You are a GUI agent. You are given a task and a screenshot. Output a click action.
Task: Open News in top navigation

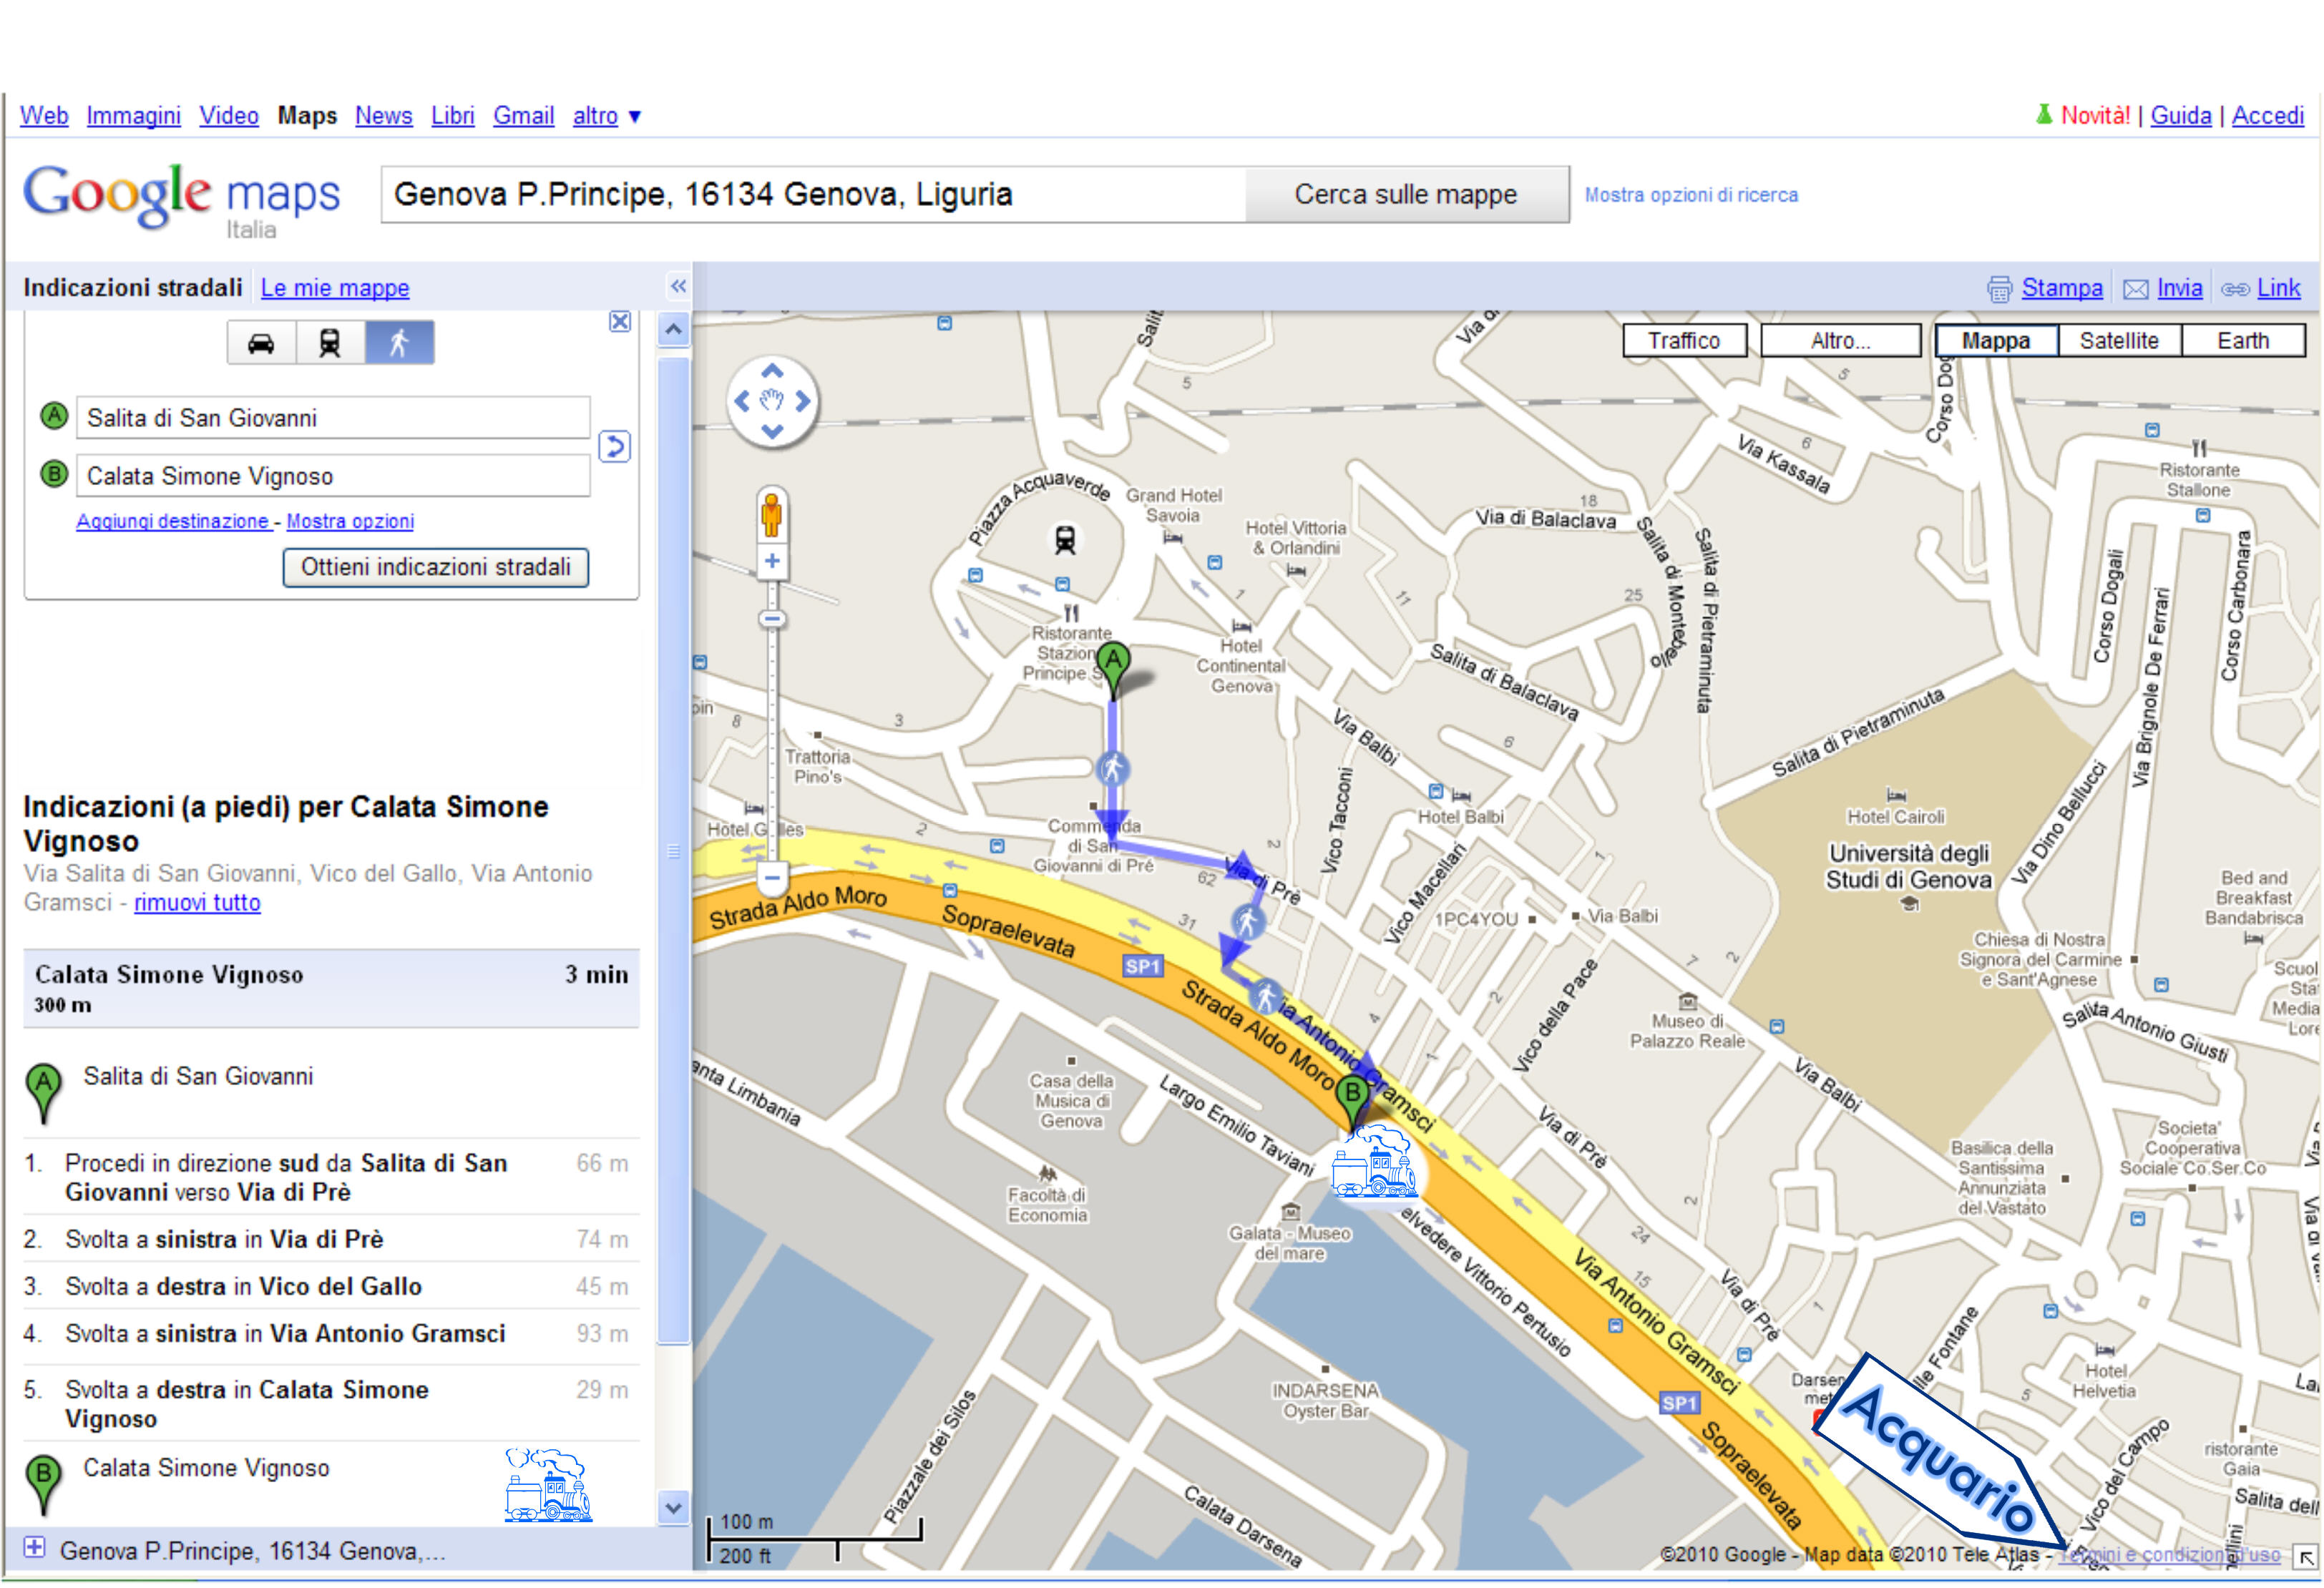(383, 116)
